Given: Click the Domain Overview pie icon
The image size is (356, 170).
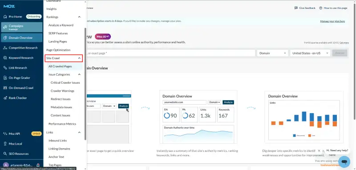Looking at the screenshot, I should (x=5, y=38).
